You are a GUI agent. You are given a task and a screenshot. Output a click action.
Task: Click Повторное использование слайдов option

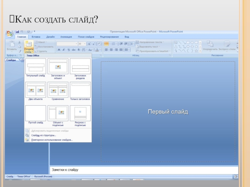52,140
